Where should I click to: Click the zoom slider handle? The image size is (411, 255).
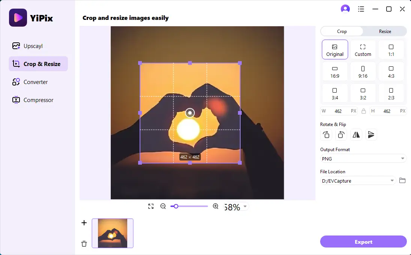coord(176,206)
